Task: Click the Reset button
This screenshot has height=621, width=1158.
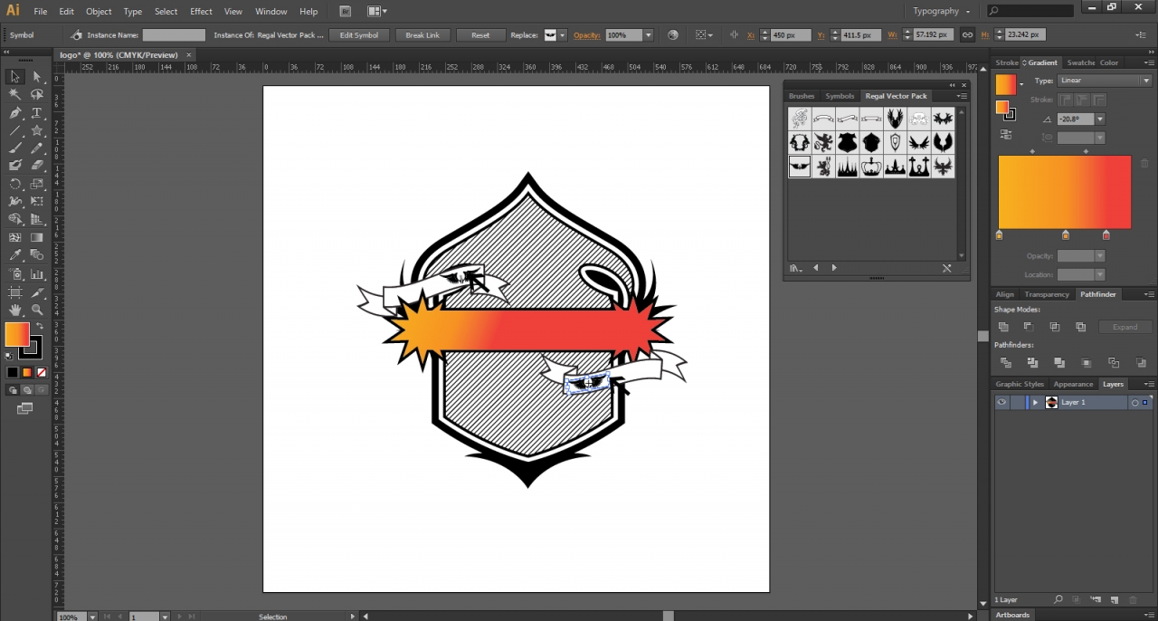Action: (480, 35)
